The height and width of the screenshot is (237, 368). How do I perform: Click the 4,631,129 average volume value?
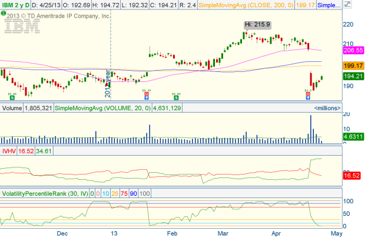(167, 108)
